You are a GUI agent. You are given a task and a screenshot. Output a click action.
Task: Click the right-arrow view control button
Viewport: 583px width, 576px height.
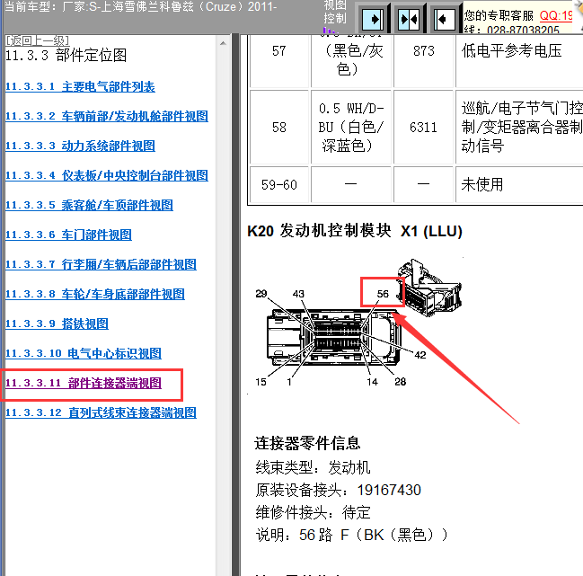[x=373, y=19]
